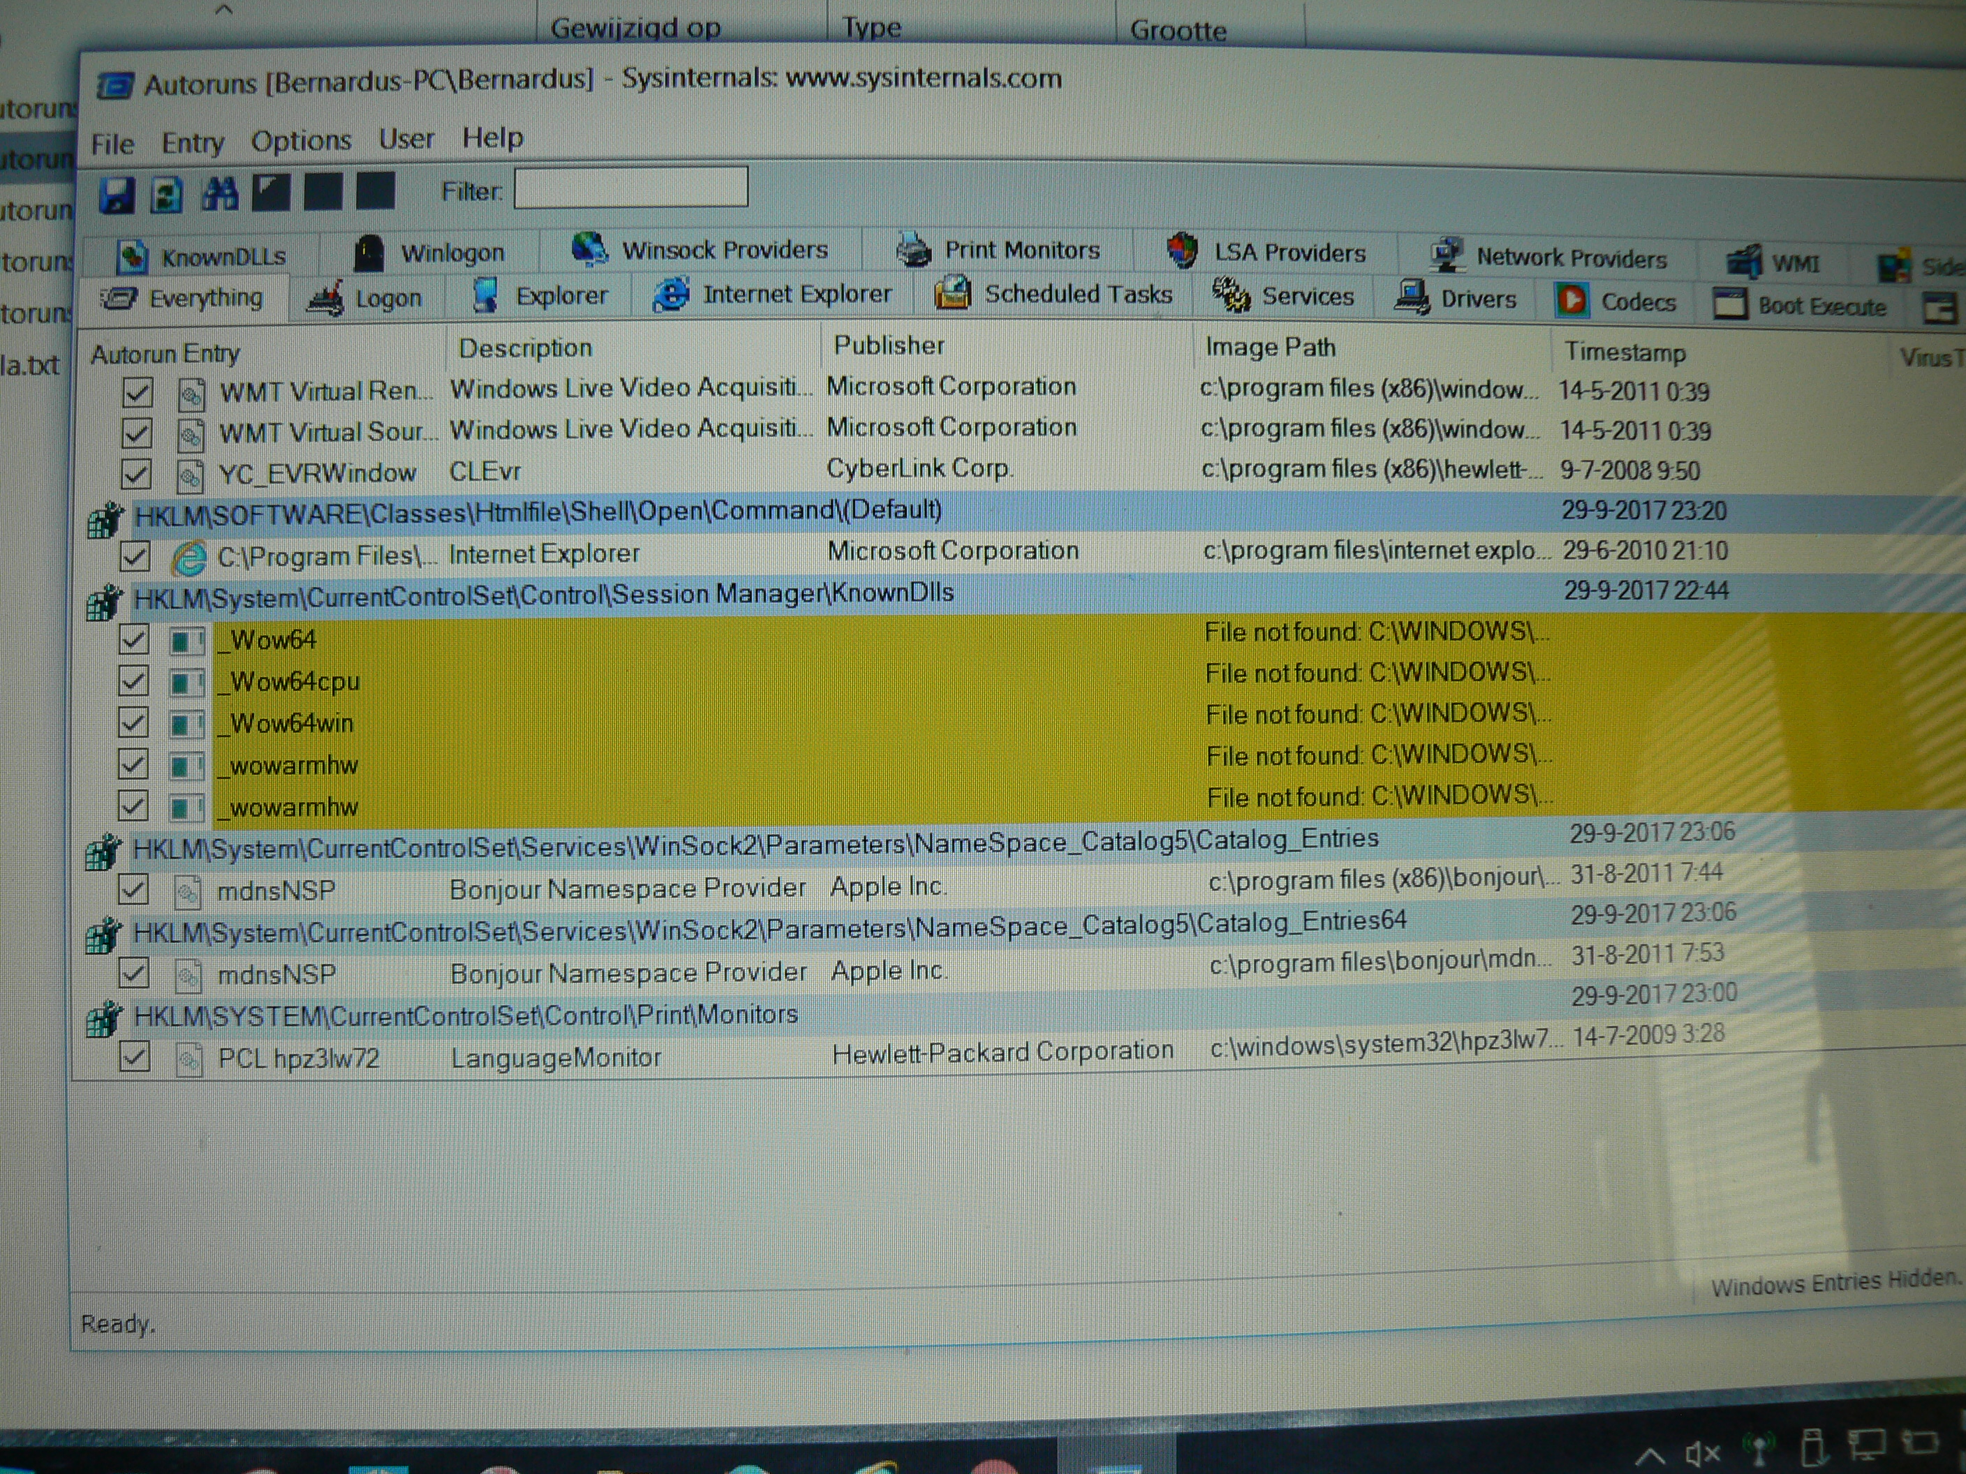Image resolution: width=1966 pixels, height=1474 pixels.
Task: Sort by the Timestamp column header
Action: tap(1625, 352)
